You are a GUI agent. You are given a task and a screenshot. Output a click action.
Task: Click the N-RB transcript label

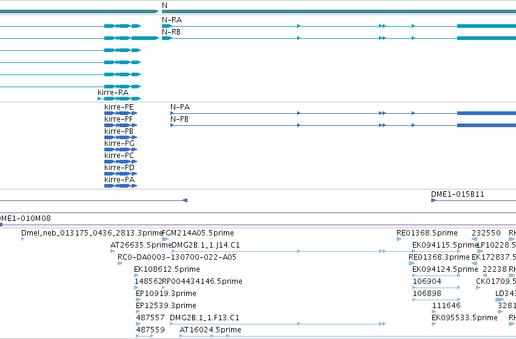171,32
